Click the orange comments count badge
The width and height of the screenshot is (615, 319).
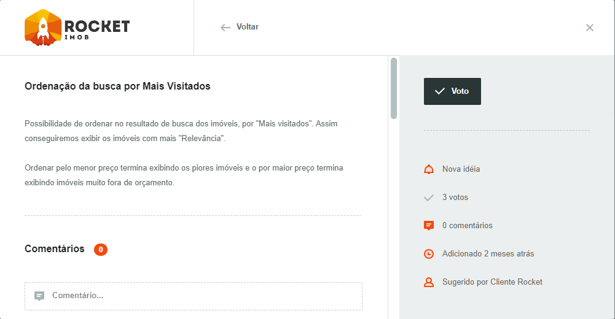101,250
